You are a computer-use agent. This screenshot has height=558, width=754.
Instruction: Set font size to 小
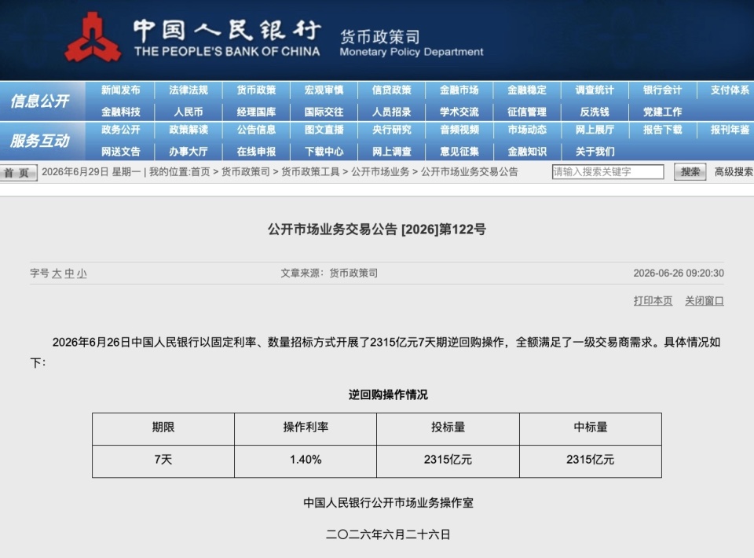point(82,273)
